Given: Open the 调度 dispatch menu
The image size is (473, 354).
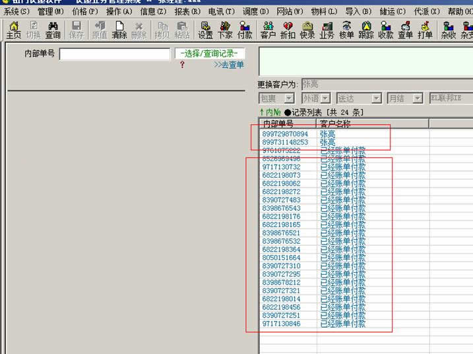Looking at the screenshot, I should 255,11.
